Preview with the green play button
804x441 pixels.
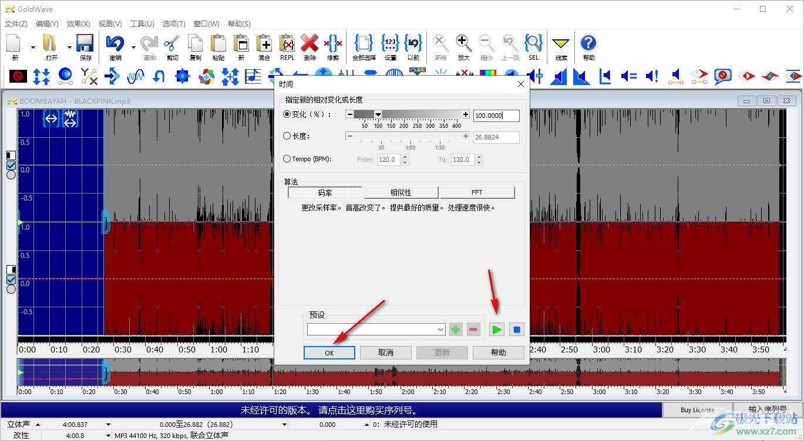[x=497, y=330]
